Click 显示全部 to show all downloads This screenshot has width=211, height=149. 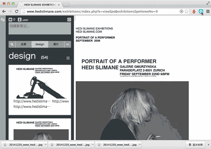[x=195, y=145]
